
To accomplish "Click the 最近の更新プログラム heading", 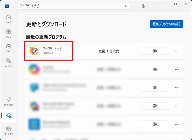I will point(46,37).
